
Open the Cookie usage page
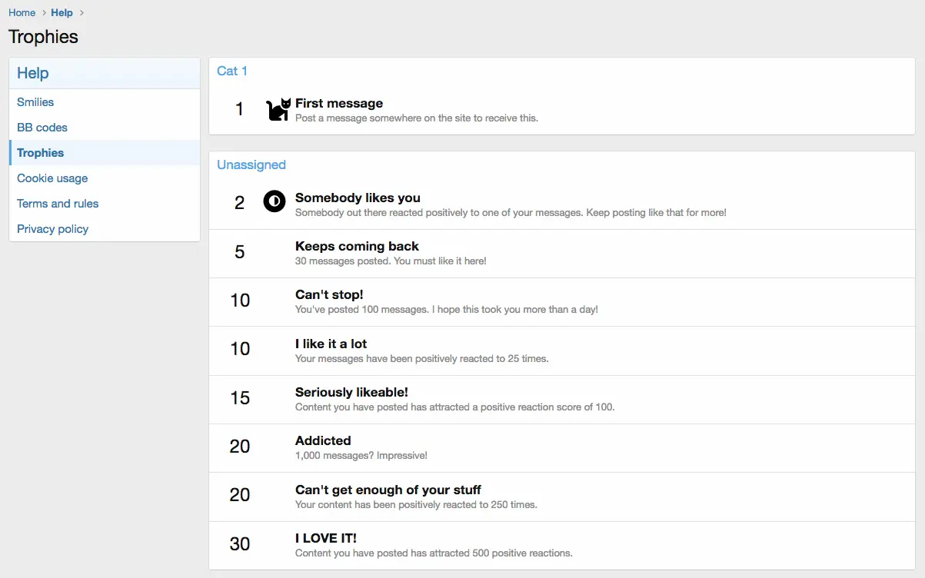click(52, 178)
